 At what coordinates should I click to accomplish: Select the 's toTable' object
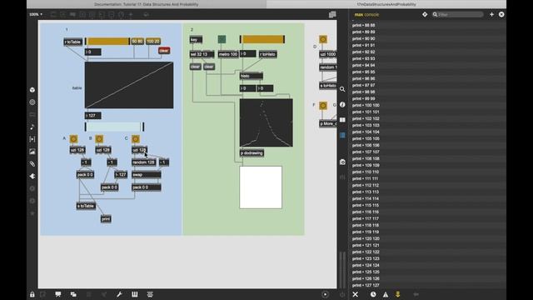pyautogui.click(x=86, y=206)
